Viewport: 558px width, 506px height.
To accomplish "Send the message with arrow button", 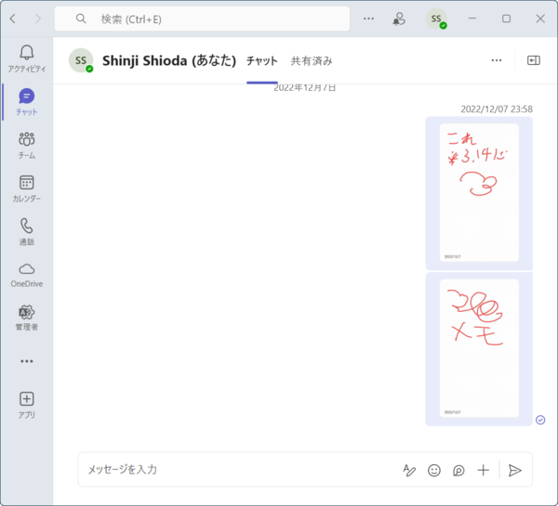I will [514, 471].
